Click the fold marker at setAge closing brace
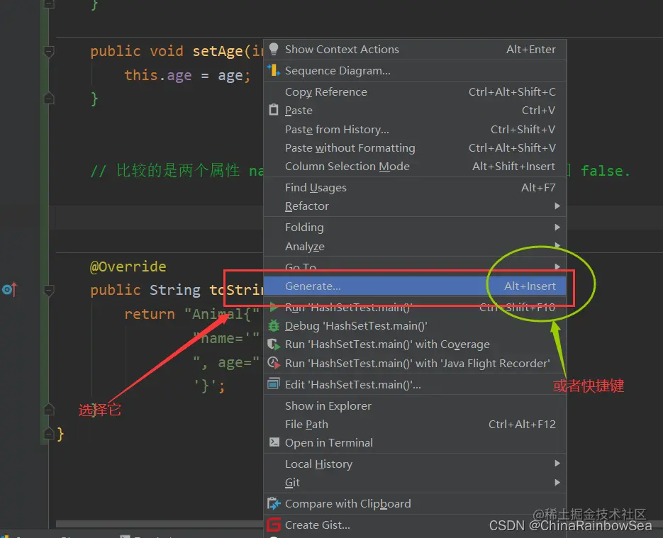663x538 pixels. [49, 98]
